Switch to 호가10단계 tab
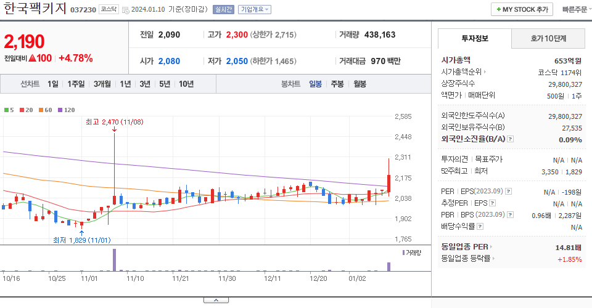592x308 pixels. (548, 38)
